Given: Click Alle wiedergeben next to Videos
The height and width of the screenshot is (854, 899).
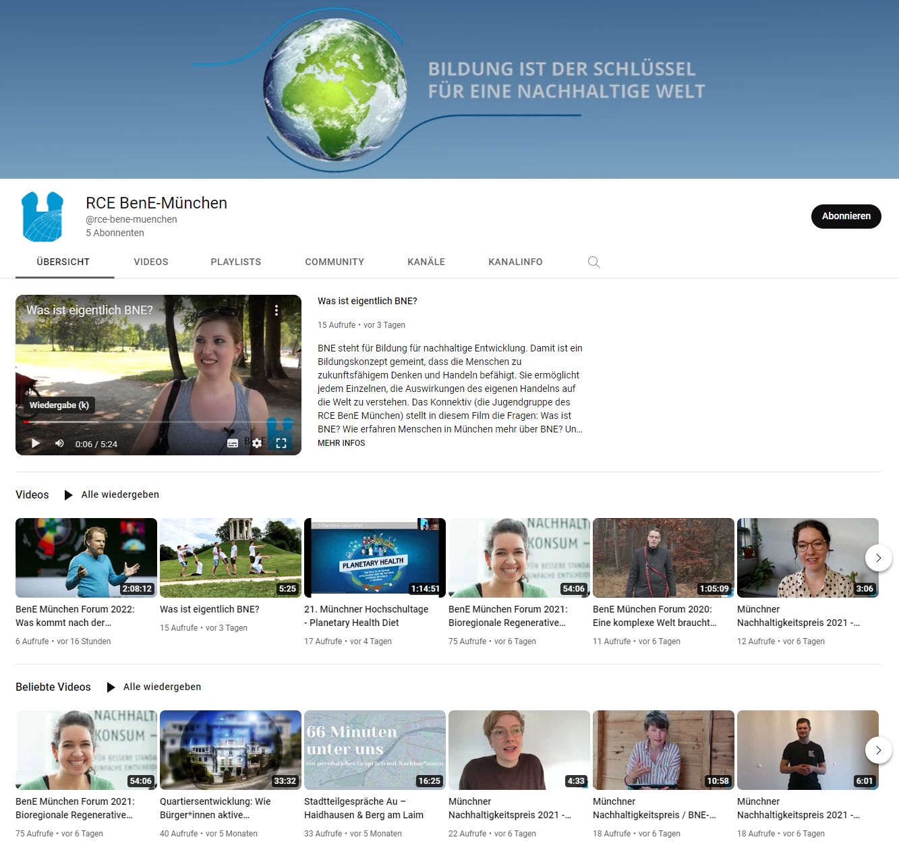Looking at the screenshot, I should click(120, 494).
